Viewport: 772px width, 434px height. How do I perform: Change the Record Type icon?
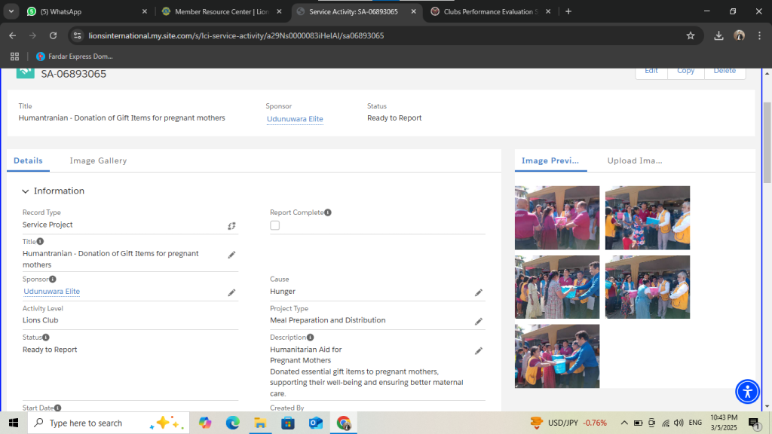(231, 226)
